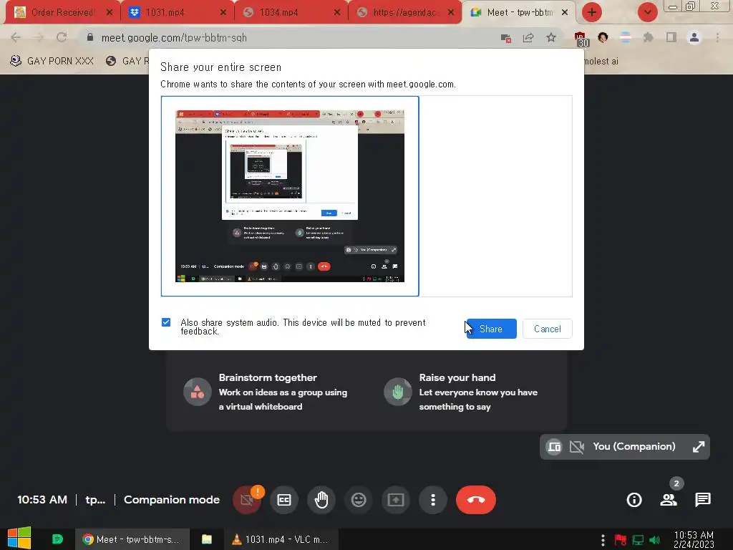Open the taskbar clock 10:53 AM

pyautogui.click(x=694, y=539)
